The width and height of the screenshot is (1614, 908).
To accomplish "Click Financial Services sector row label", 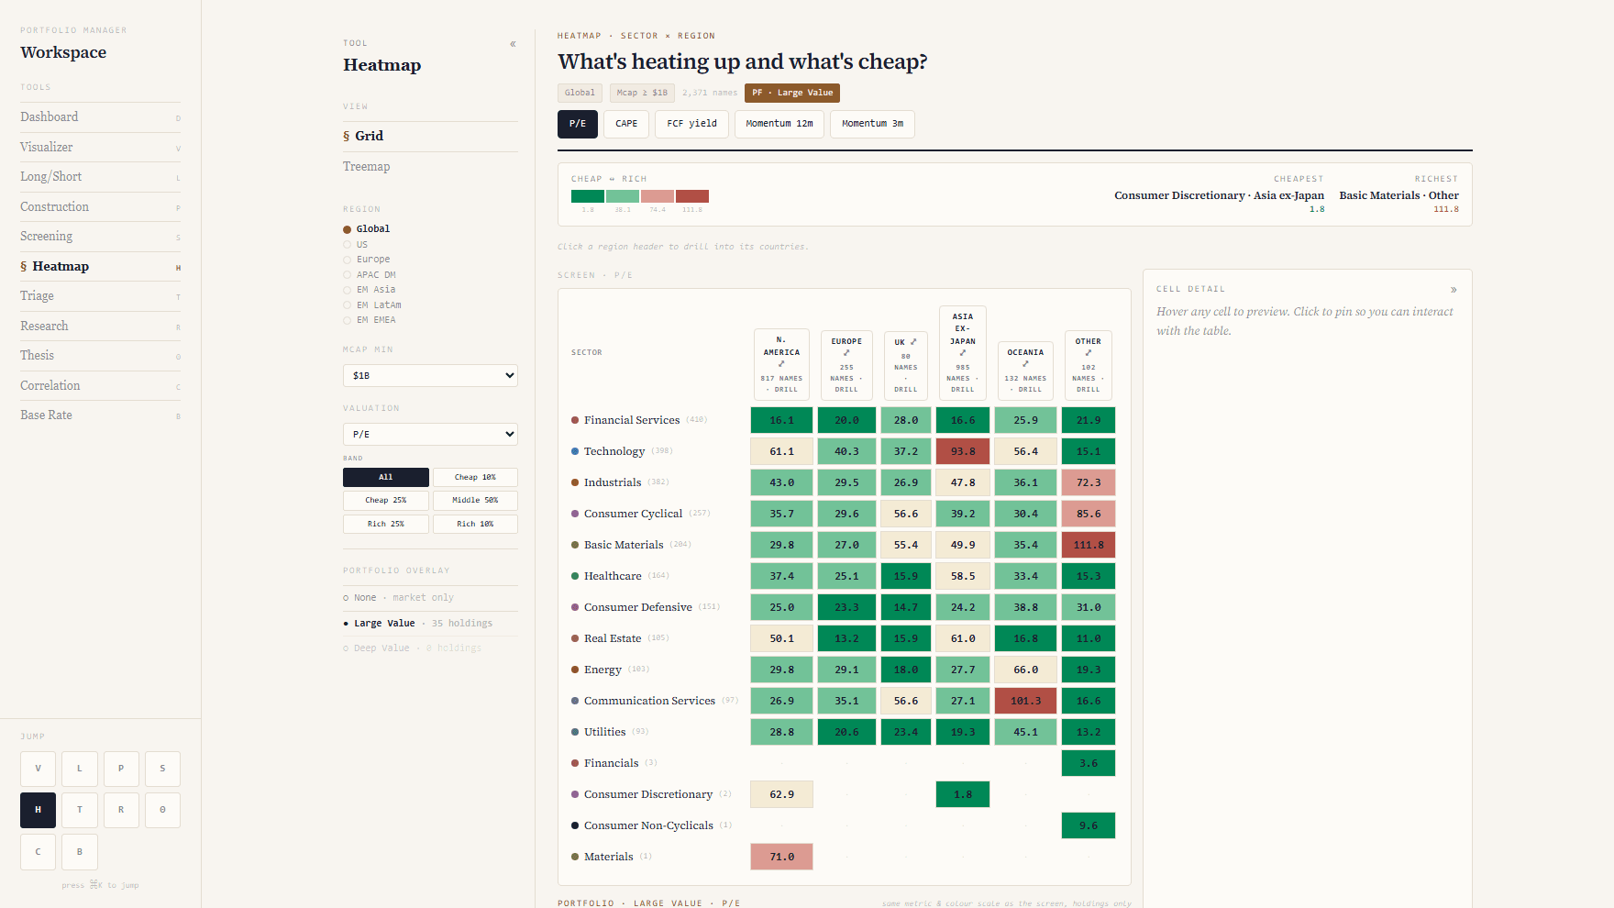I will tap(632, 420).
